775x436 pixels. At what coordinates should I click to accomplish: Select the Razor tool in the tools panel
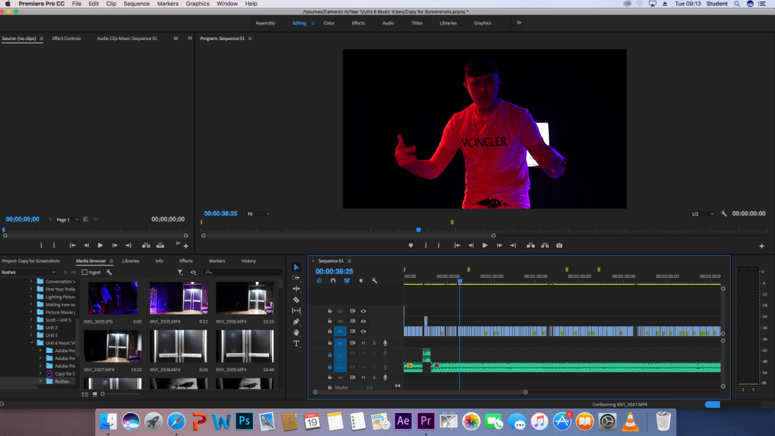(296, 300)
